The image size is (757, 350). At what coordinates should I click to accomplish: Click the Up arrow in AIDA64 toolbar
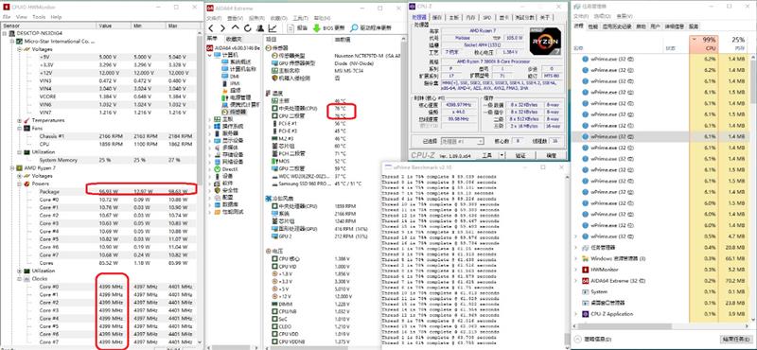(x=236, y=28)
